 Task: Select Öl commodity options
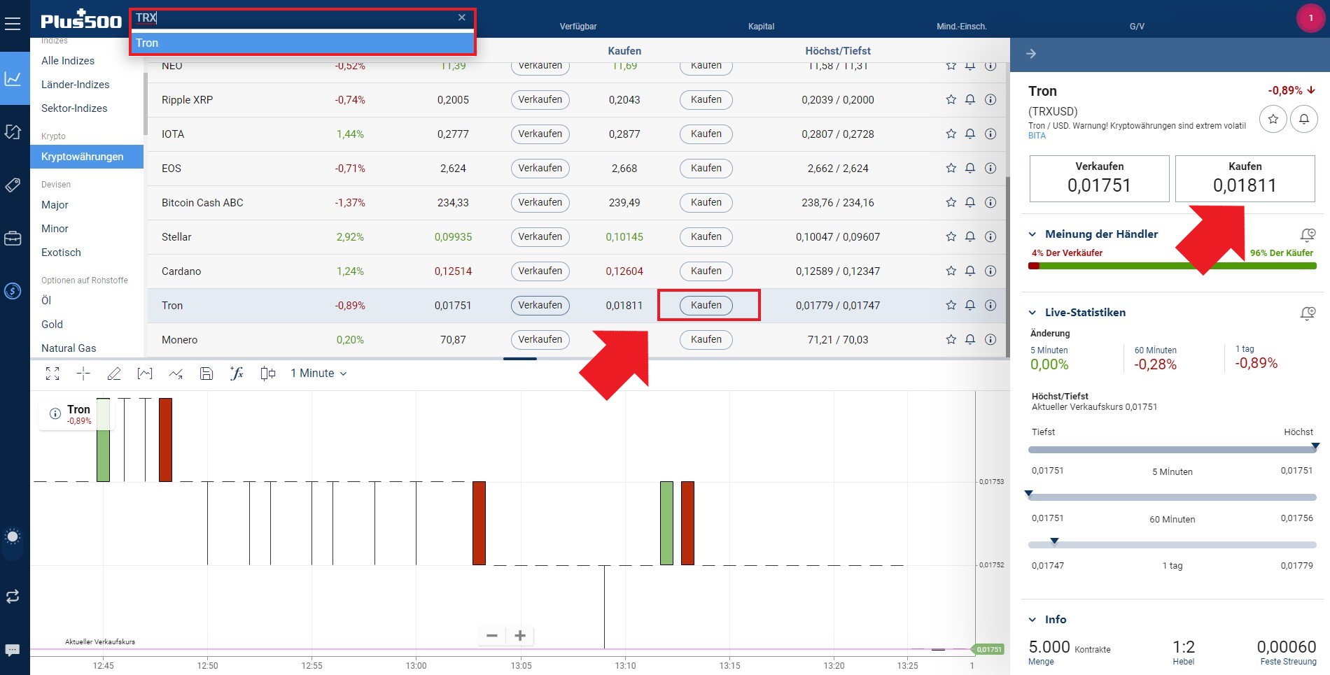[x=46, y=301]
